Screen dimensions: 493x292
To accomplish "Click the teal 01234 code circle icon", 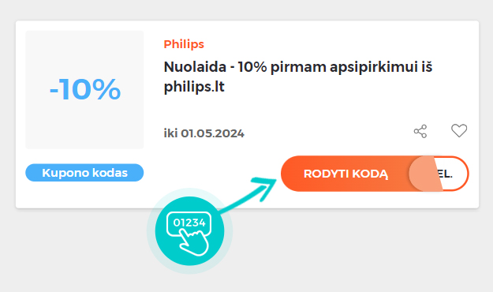I will pyautogui.click(x=189, y=231).
